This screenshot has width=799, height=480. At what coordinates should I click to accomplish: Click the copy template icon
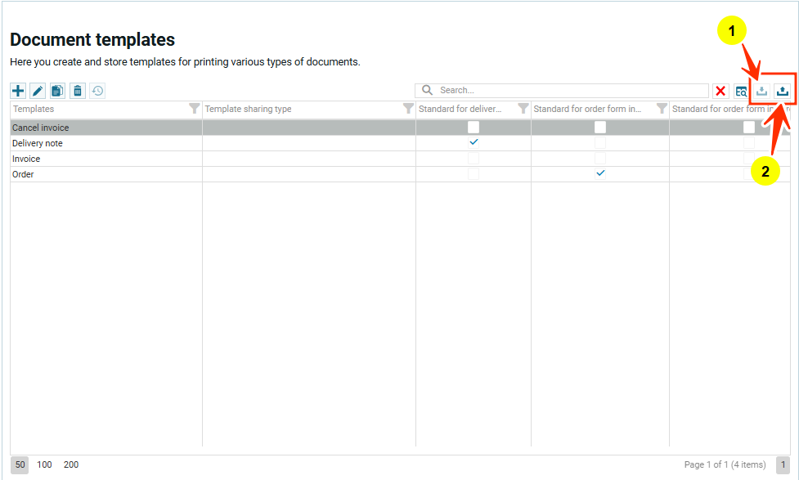click(57, 91)
